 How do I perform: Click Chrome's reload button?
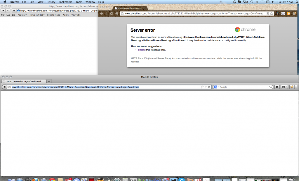point(112,13)
